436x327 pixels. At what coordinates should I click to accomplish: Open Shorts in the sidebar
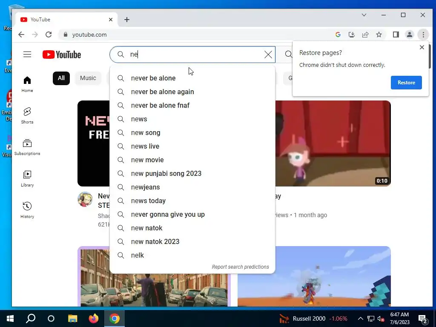[x=27, y=116]
